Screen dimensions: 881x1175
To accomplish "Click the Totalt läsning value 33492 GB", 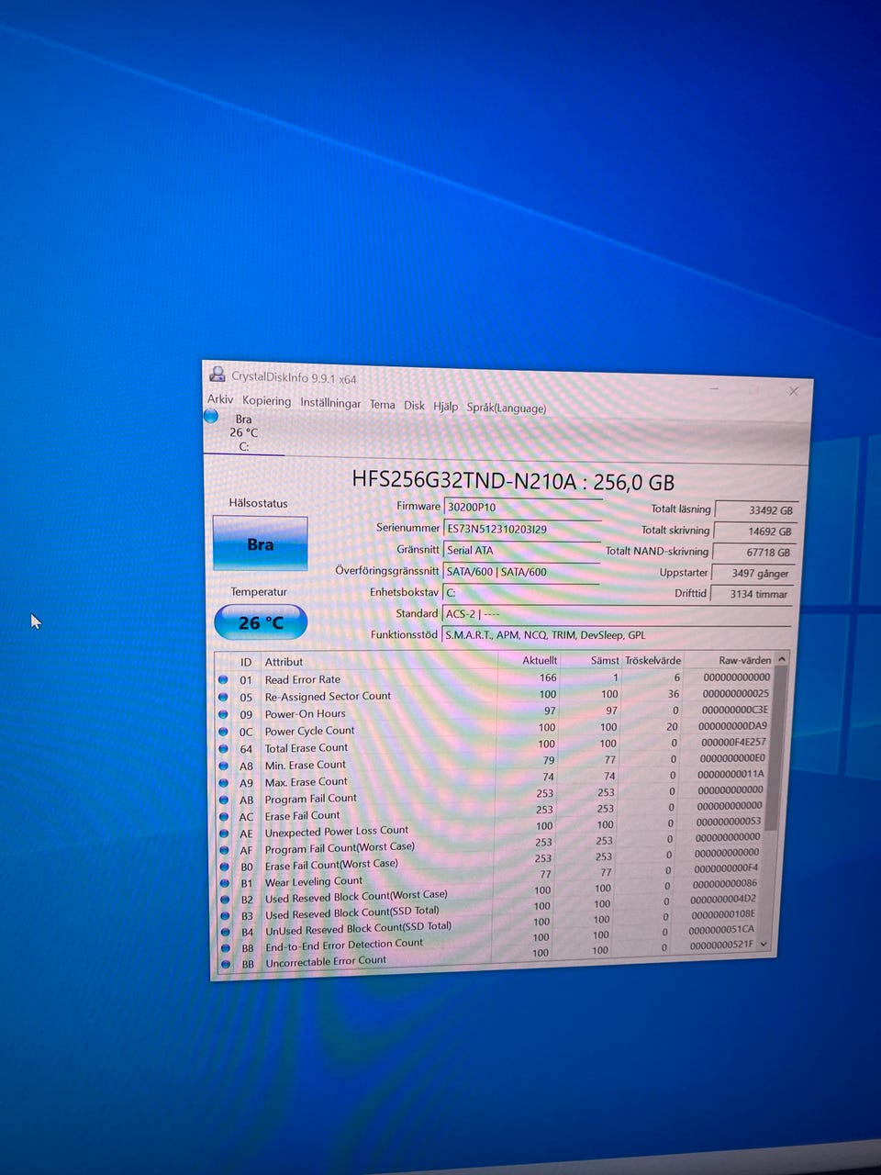I will click(x=755, y=510).
